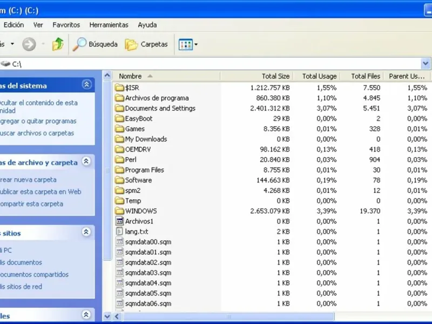Select the EasyBoot folder icon

(119, 118)
